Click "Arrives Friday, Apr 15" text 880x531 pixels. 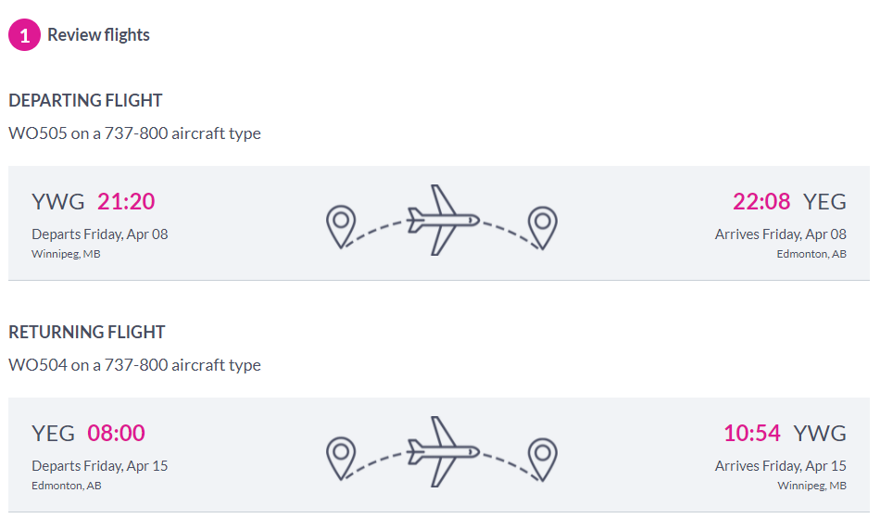click(x=780, y=465)
